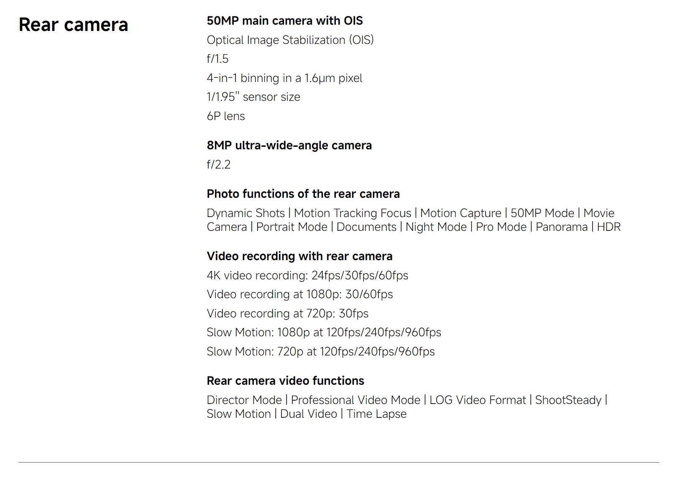Click the f/2.2 aperture value
The width and height of the screenshot is (695, 478).
tap(219, 165)
